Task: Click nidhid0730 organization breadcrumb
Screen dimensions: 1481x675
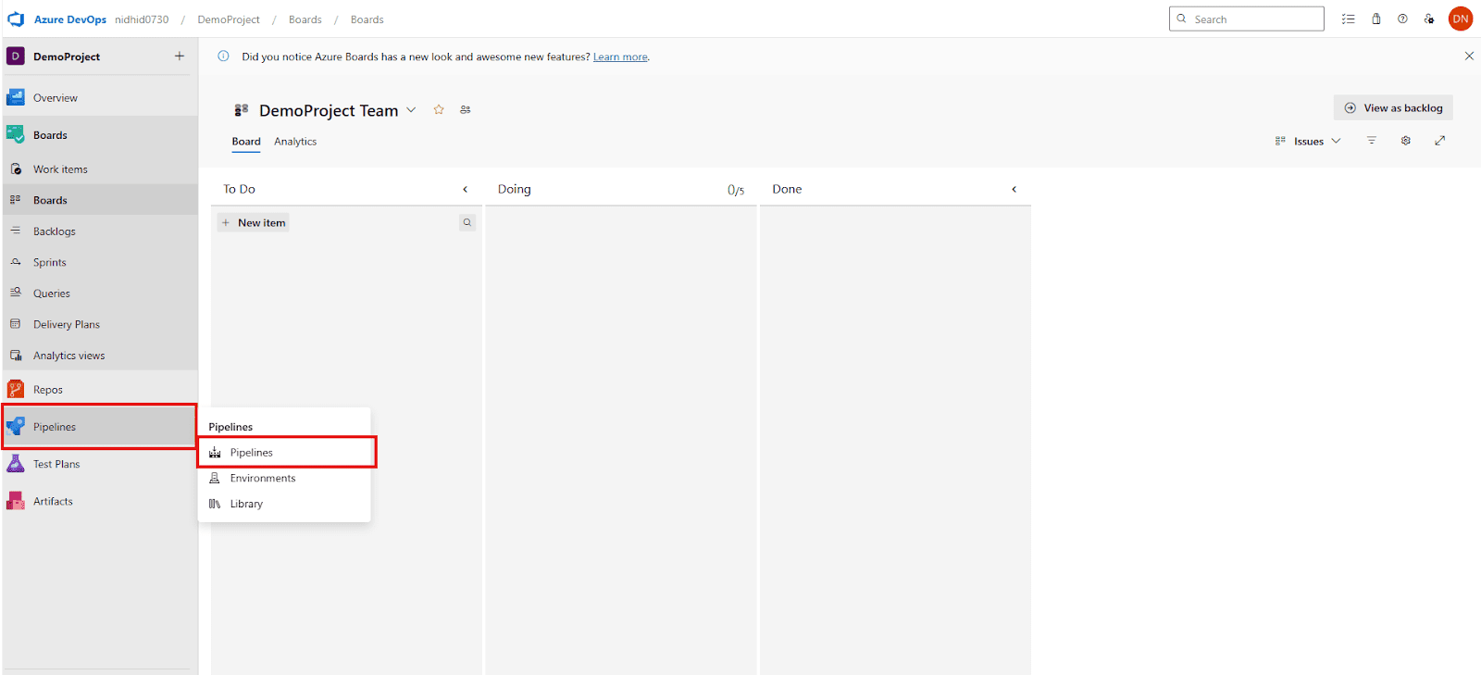Action: pos(142,19)
